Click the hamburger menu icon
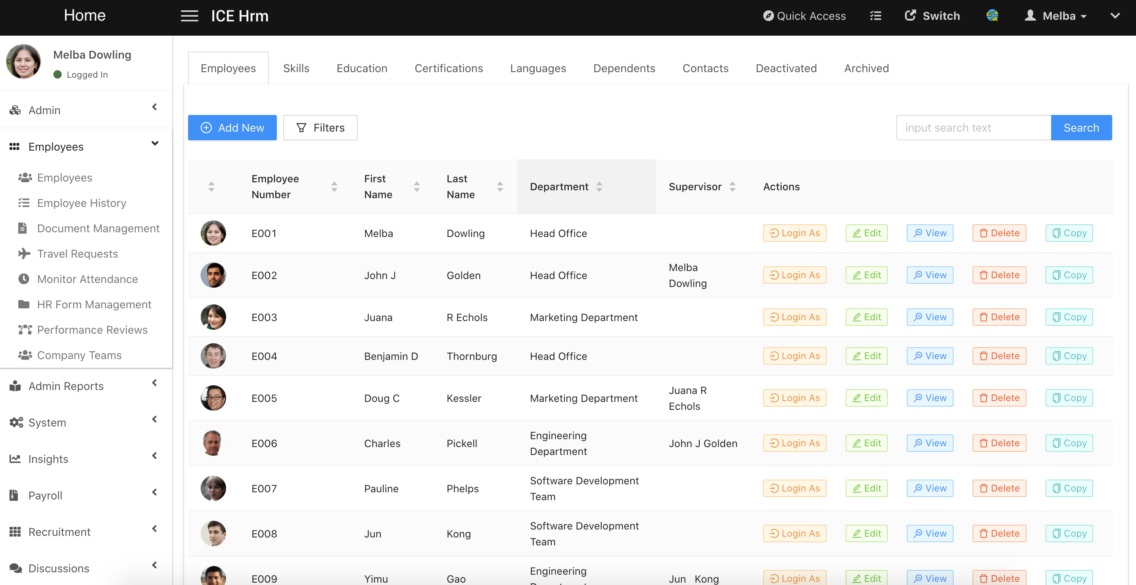This screenshot has width=1136, height=585. pyautogui.click(x=189, y=16)
